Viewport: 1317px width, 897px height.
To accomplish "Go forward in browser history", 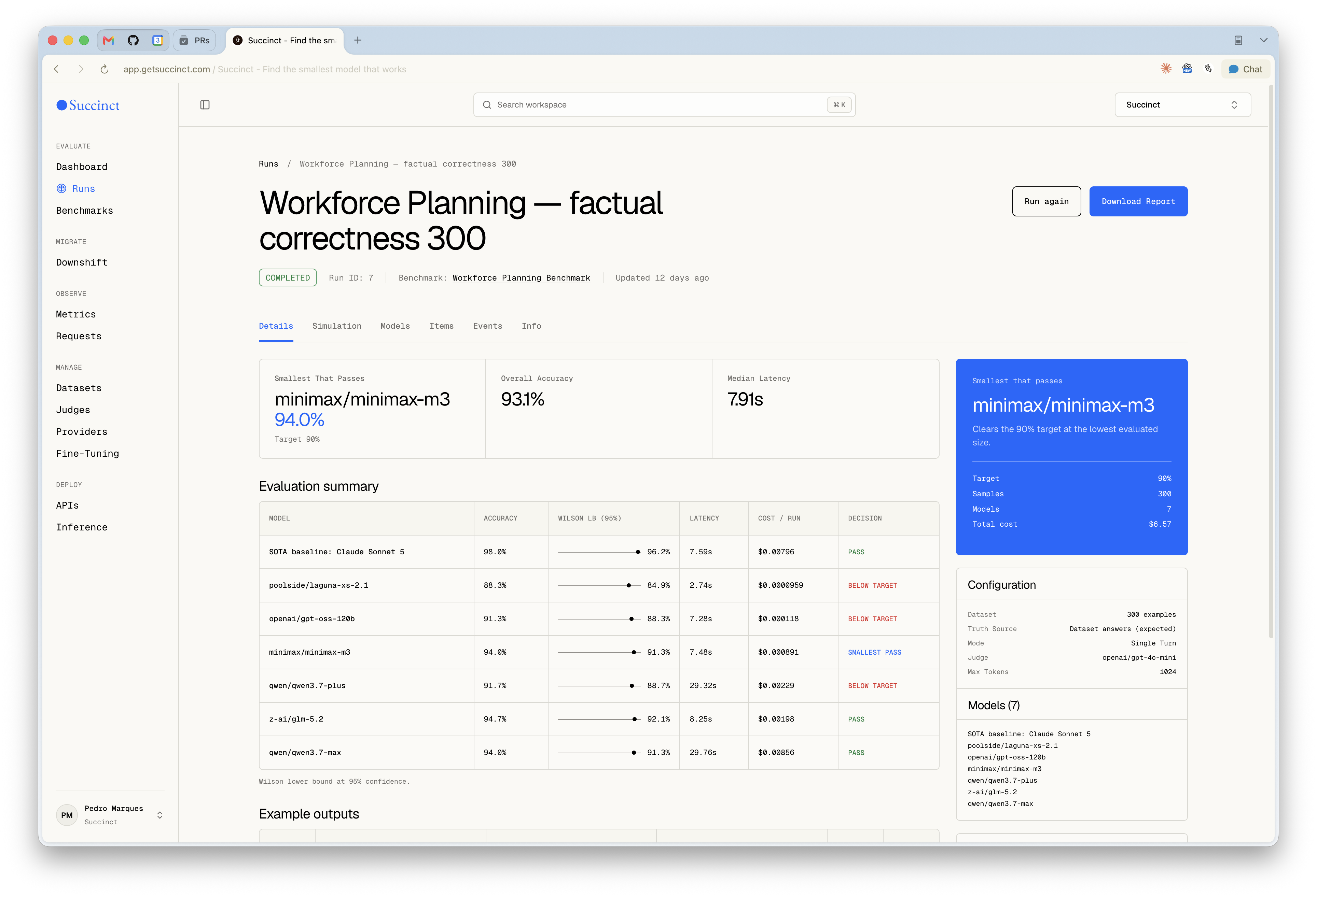I will [81, 69].
